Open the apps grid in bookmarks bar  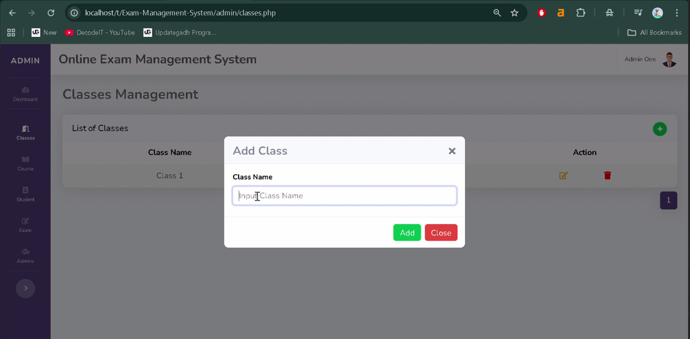pyautogui.click(x=11, y=32)
